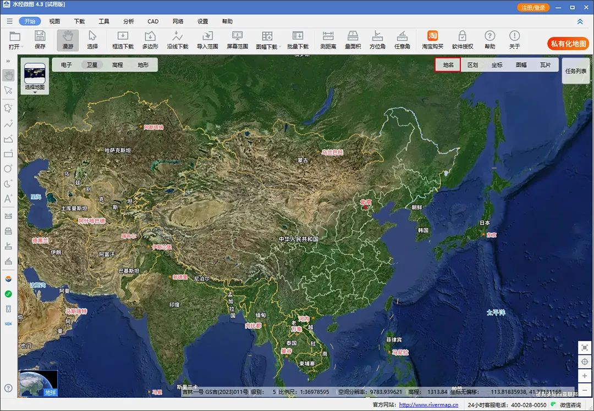Use the 测距离 distance measuring tool

pos(328,40)
